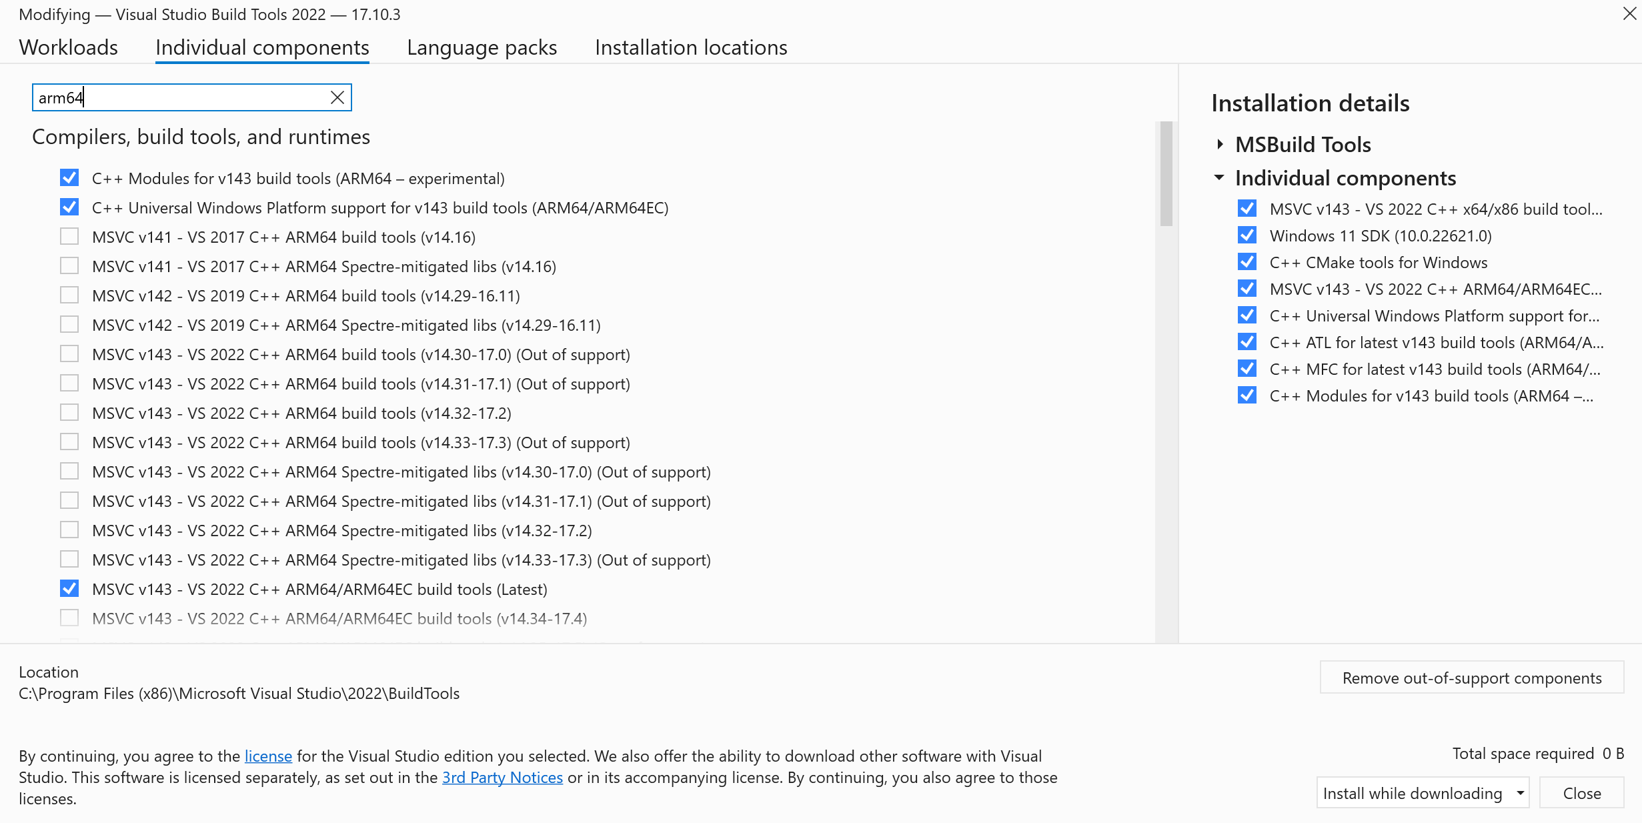This screenshot has width=1642, height=823.
Task: Close the installer window with top-right X
Action: pos(1629,14)
